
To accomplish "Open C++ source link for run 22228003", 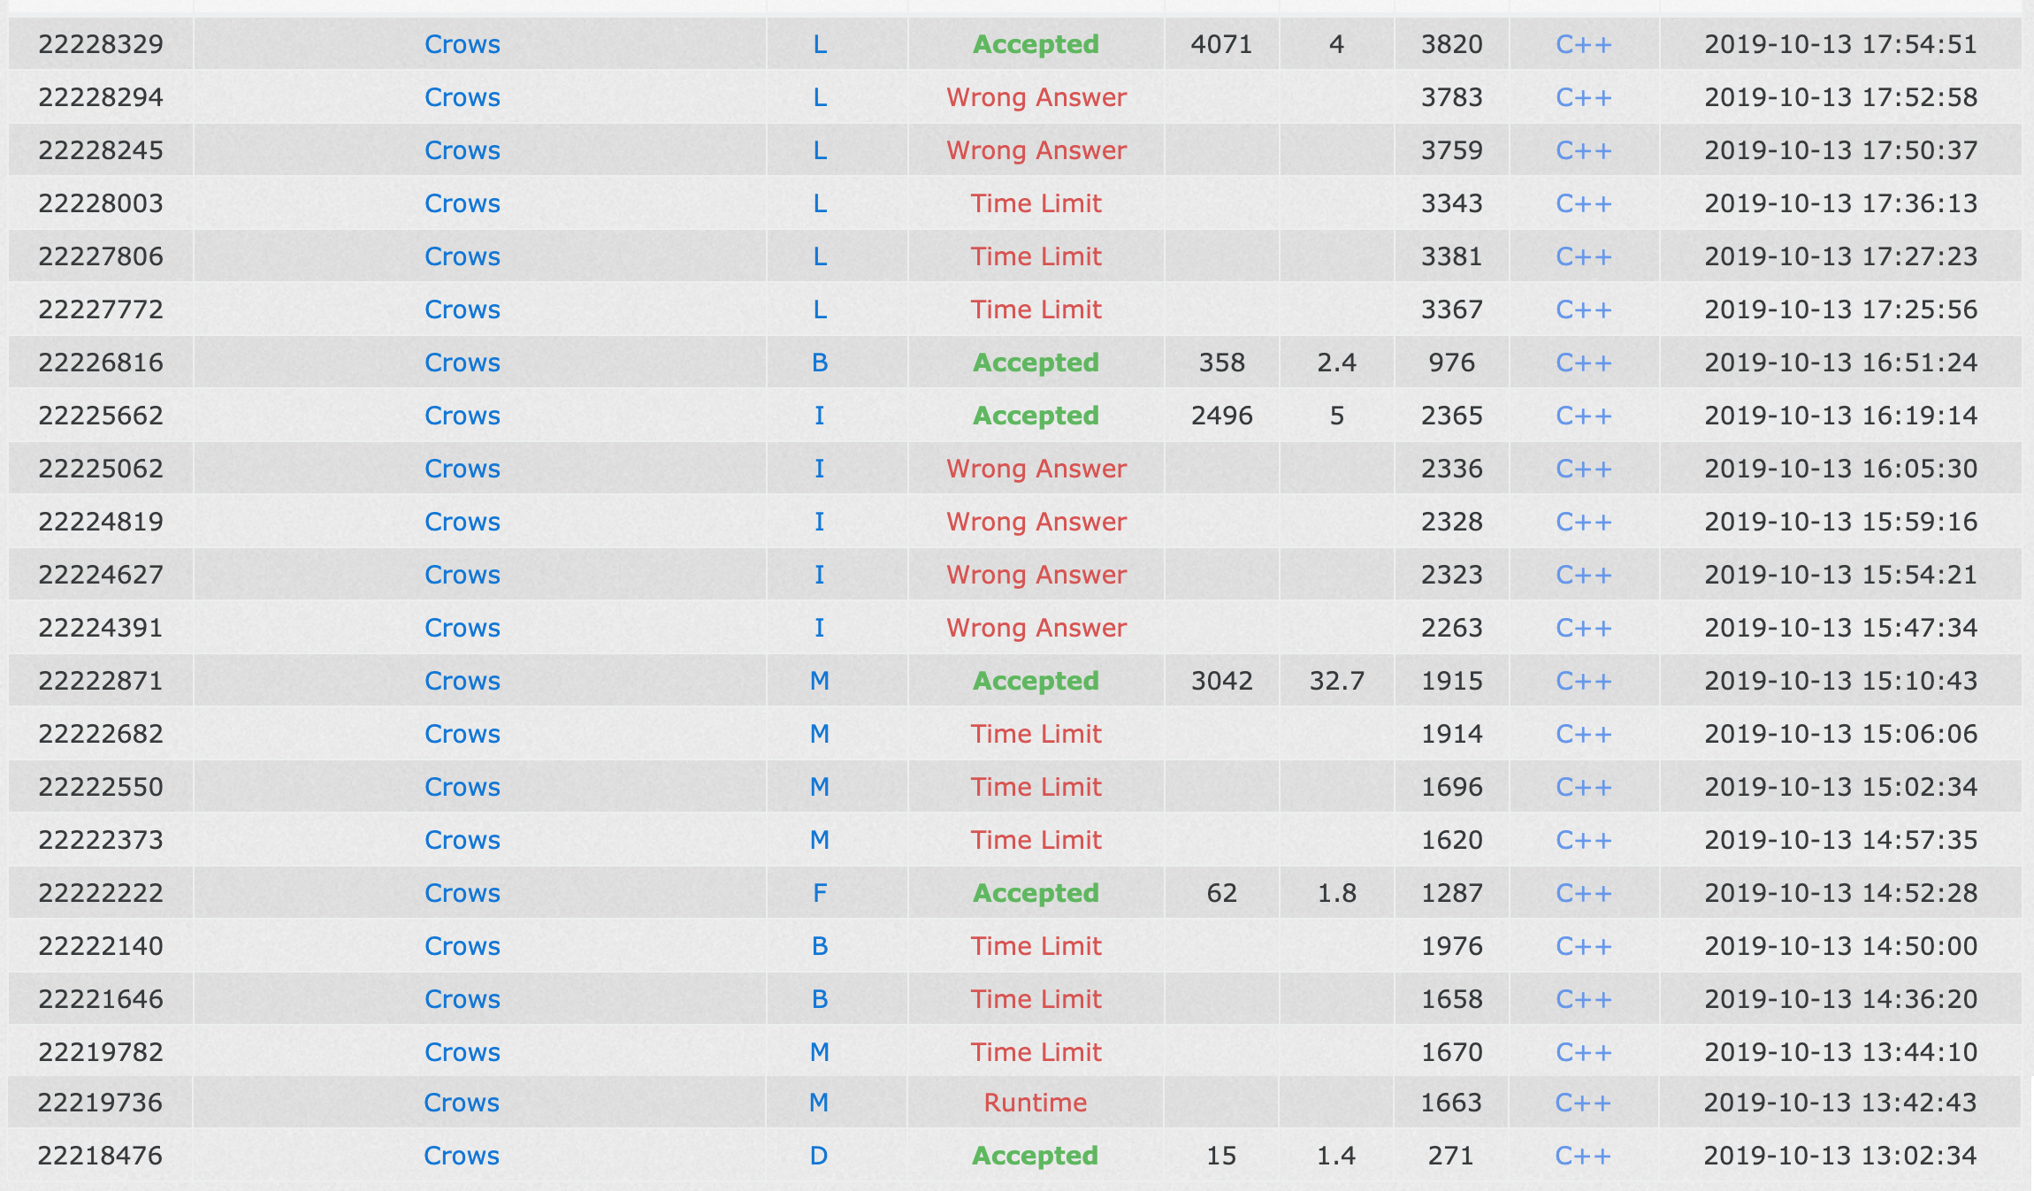I will pos(1583,203).
